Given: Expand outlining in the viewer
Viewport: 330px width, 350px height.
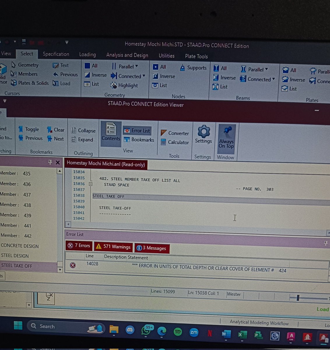Looking at the screenshot, I should tap(82, 140).
